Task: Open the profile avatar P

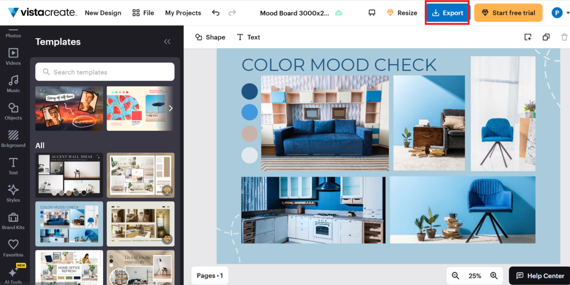Action: 557,13
